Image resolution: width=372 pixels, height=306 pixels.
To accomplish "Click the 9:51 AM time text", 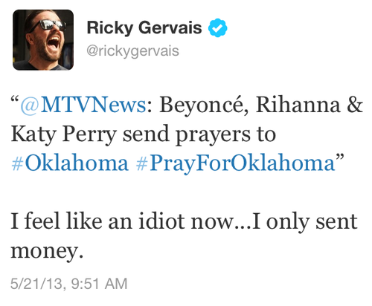I will [99, 284].
